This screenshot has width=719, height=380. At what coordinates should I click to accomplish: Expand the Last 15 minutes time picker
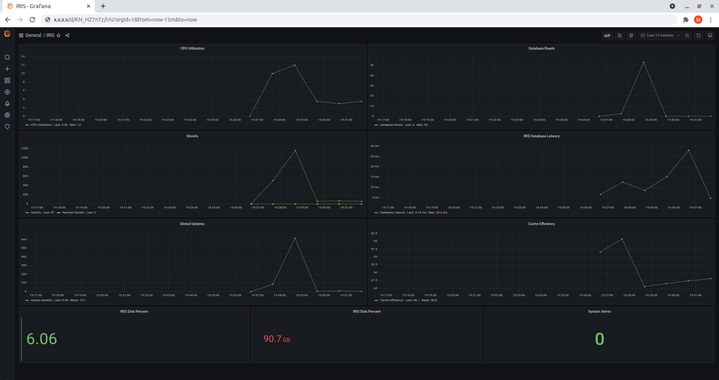660,35
